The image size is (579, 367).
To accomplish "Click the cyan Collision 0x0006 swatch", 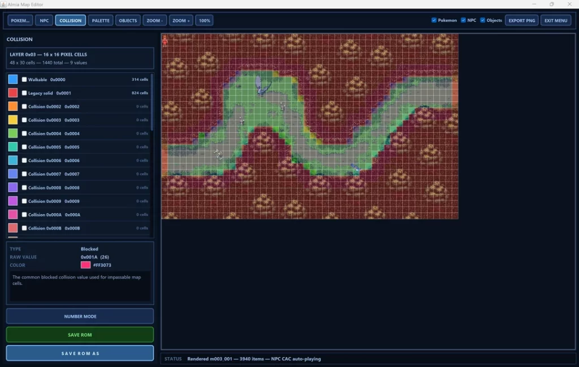I will (x=13, y=160).
